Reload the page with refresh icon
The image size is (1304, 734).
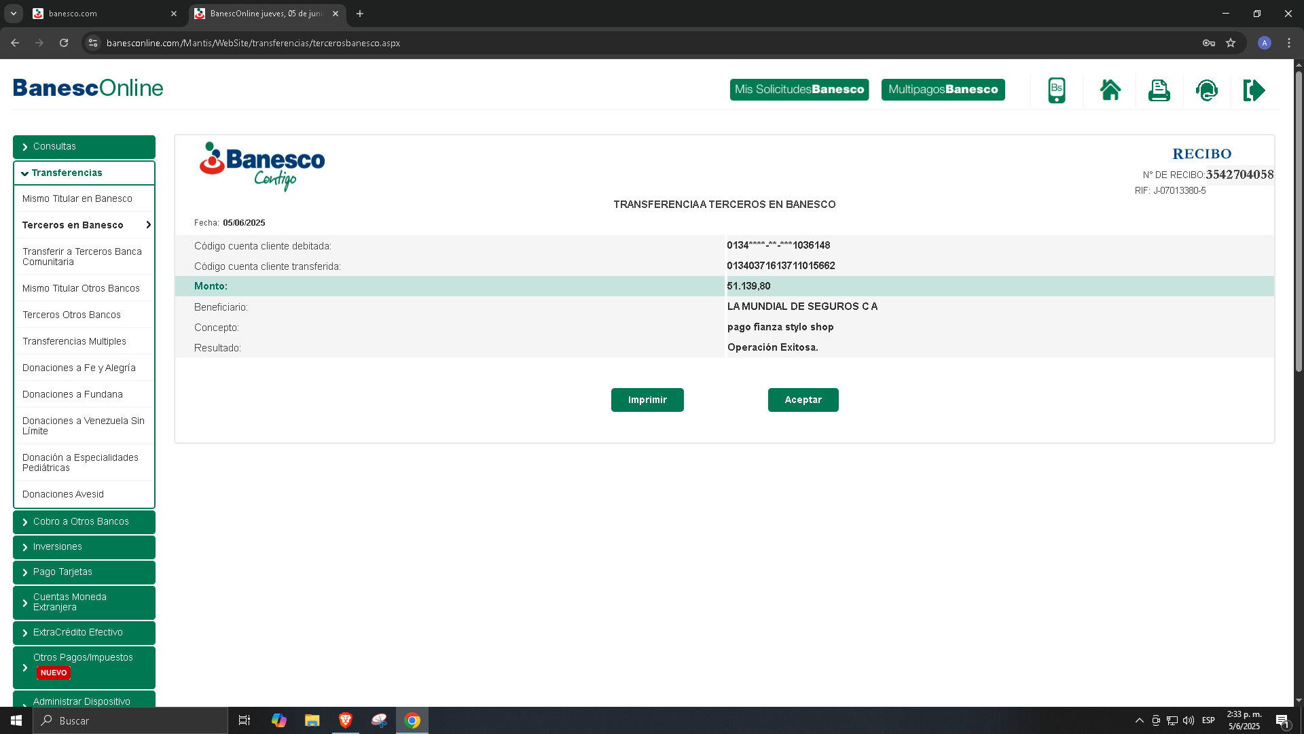[64, 43]
